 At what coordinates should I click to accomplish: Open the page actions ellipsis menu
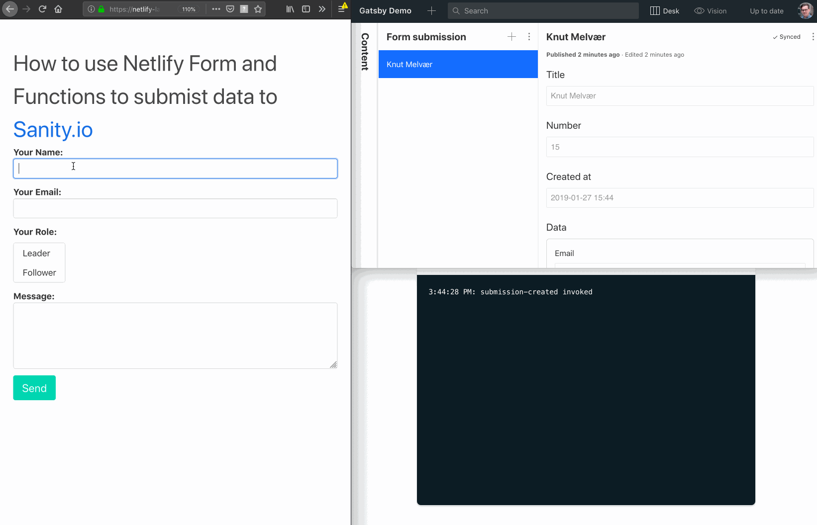tap(216, 9)
